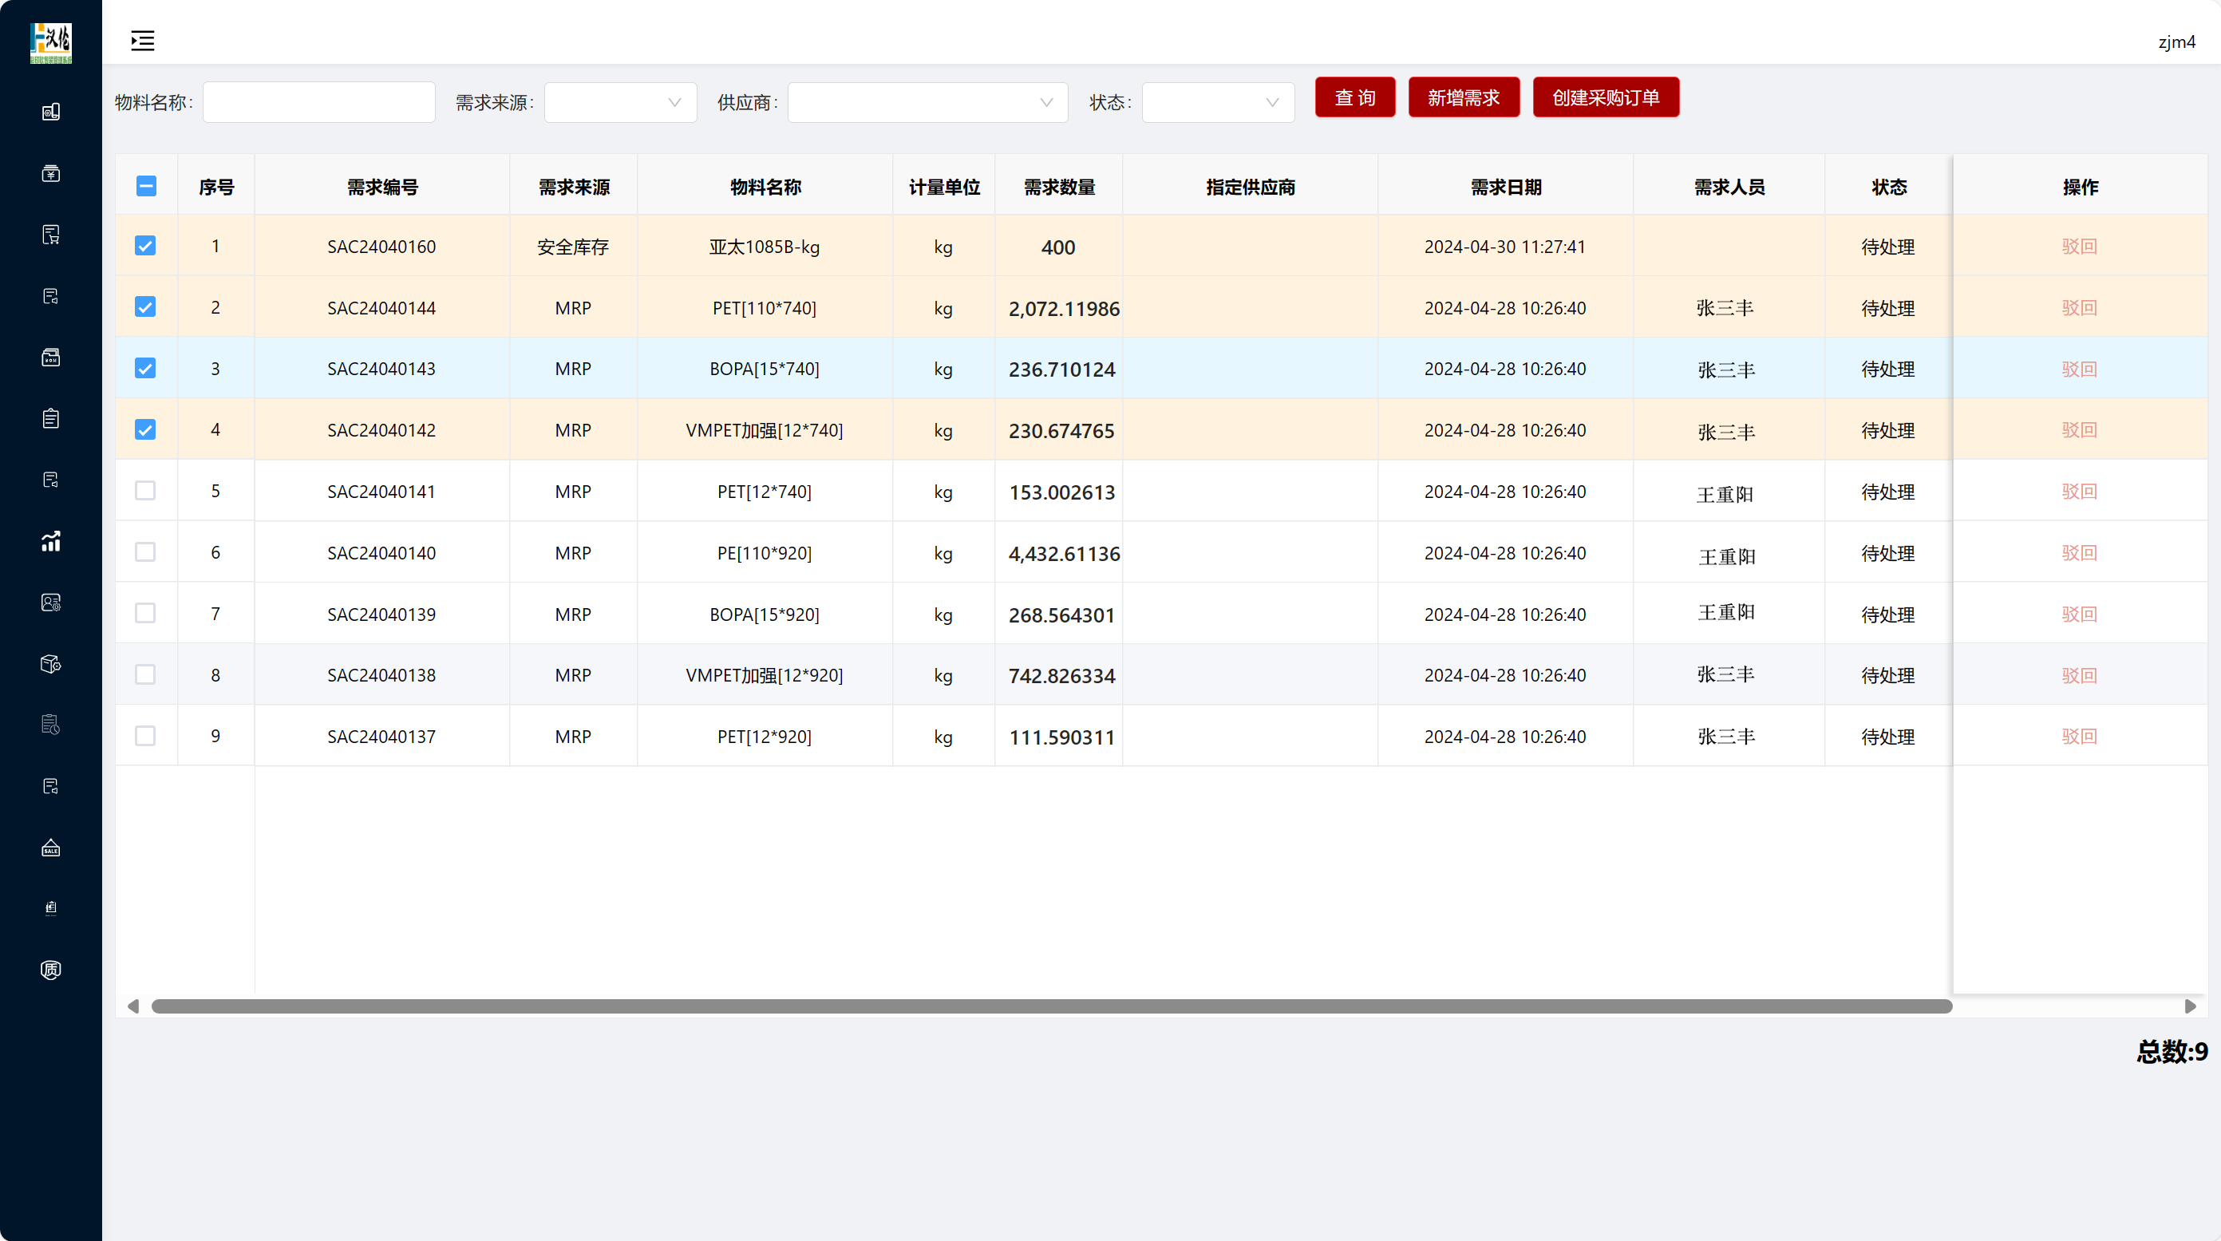Screen dimensions: 2221x1241
Task: Click the VMPET加强[12*920] material cell
Action: (764, 675)
